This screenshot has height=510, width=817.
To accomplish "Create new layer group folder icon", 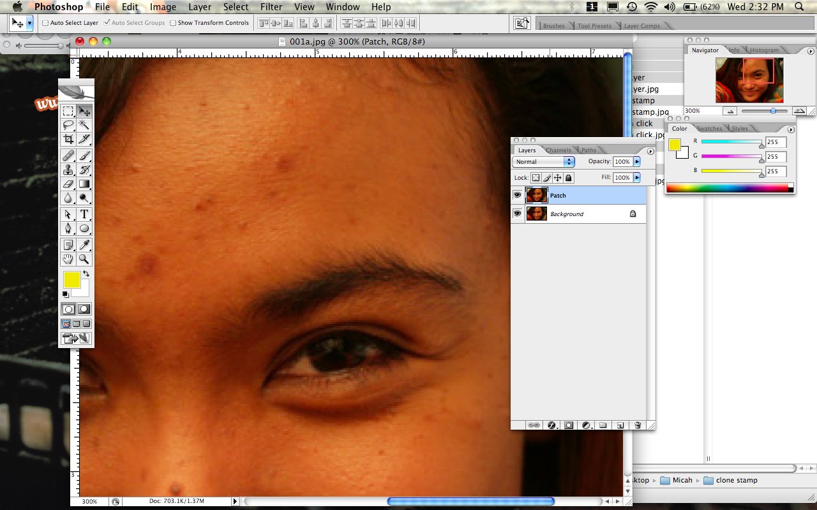I will point(602,425).
